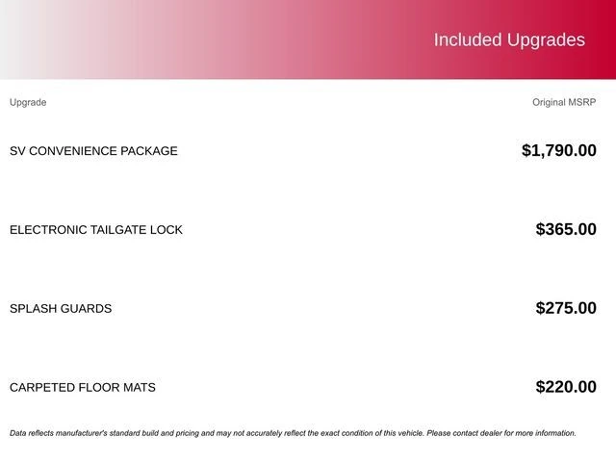616x462 pixels.
Task: Select the Carpeted Floor Mats upgrade name
Action: coord(83,388)
